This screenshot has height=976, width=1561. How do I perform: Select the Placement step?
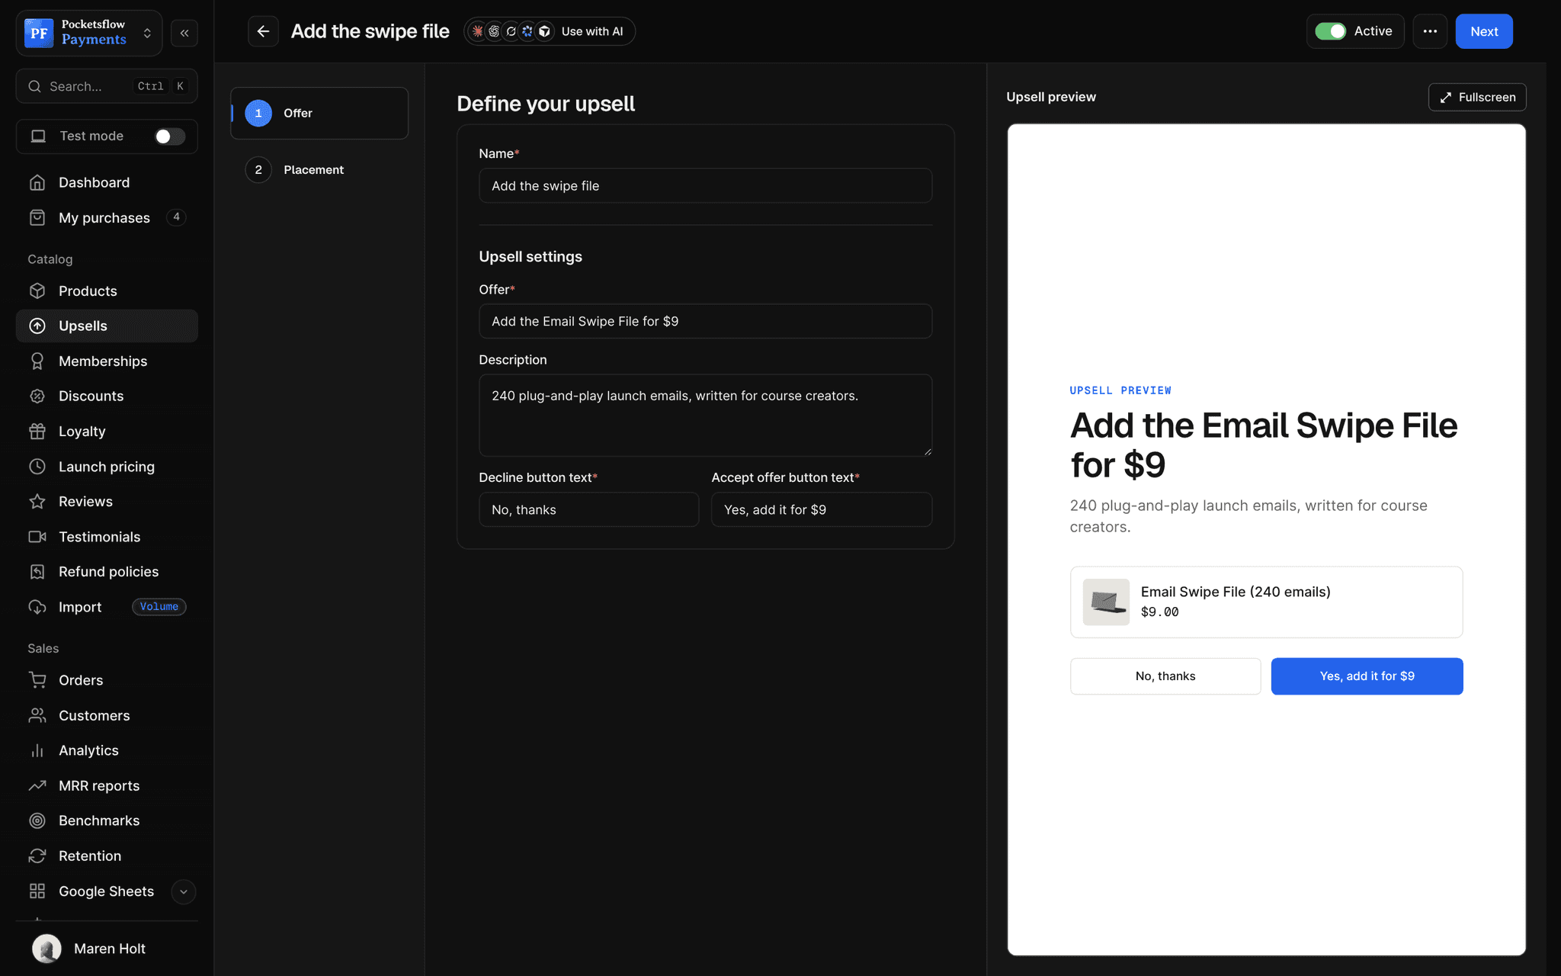tap(319, 169)
